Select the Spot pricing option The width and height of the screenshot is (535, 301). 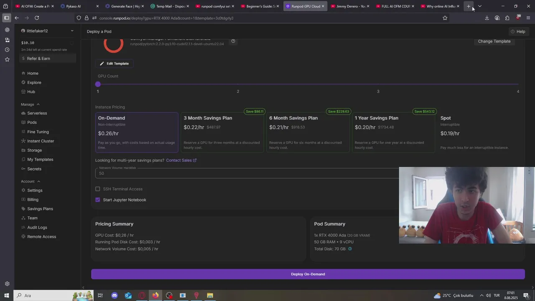(x=479, y=133)
